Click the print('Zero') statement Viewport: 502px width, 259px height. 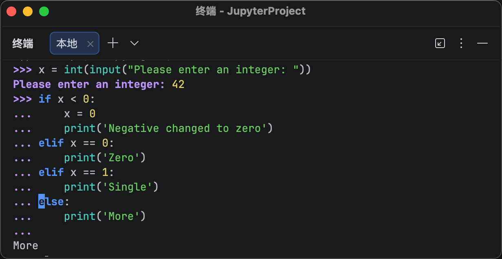click(x=105, y=158)
